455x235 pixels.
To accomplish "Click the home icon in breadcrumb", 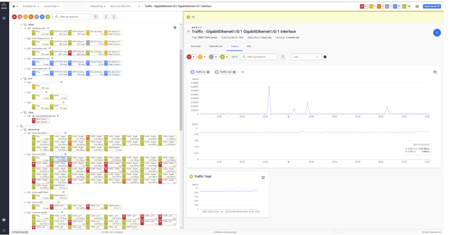I will pos(13,6).
